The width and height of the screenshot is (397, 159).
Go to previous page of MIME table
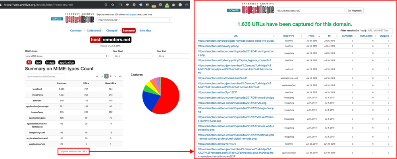click(x=102, y=76)
